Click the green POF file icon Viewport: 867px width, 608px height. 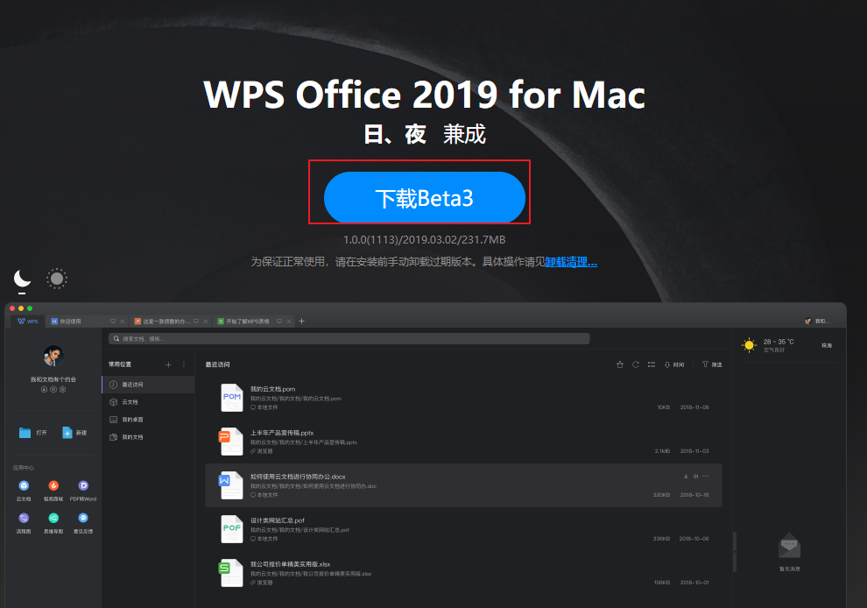[232, 529]
